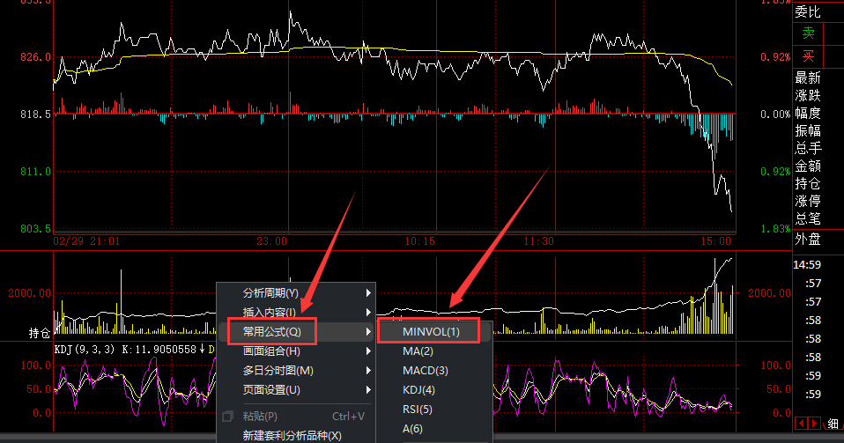
Task: Click the 金额 label in quote panel
Action: click(x=808, y=166)
